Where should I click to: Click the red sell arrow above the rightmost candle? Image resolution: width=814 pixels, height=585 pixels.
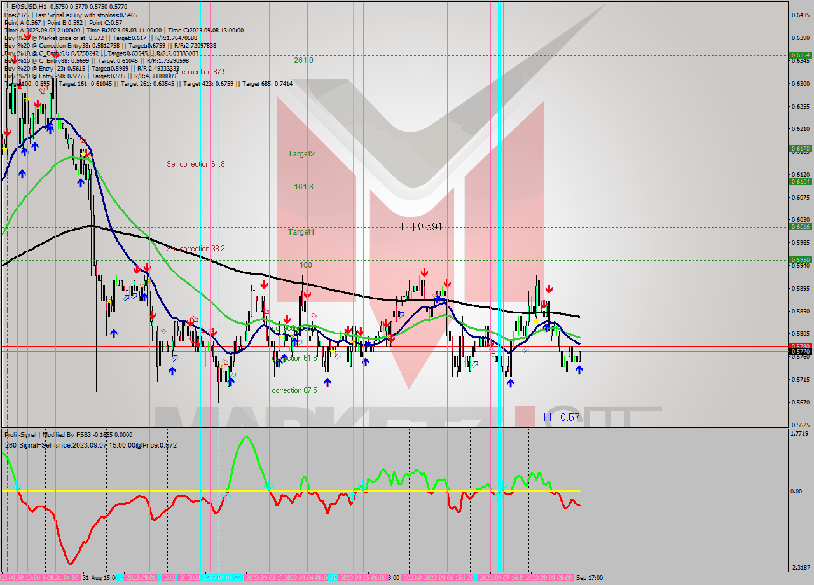pos(549,288)
